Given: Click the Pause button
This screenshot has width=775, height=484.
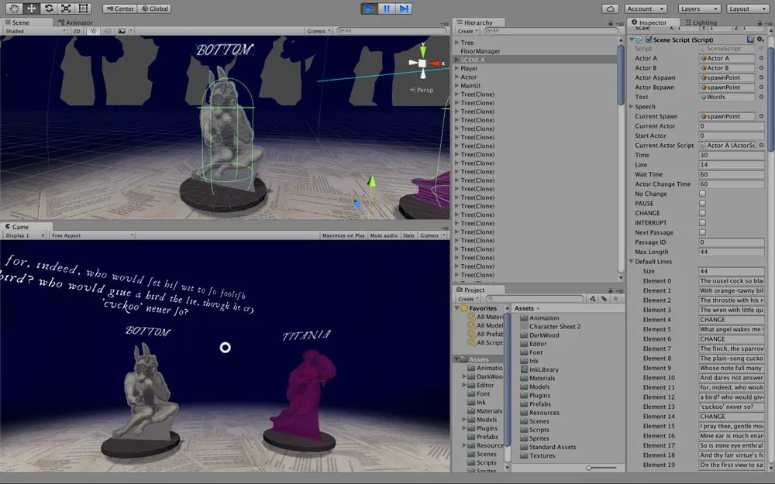Looking at the screenshot, I should (x=387, y=9).
